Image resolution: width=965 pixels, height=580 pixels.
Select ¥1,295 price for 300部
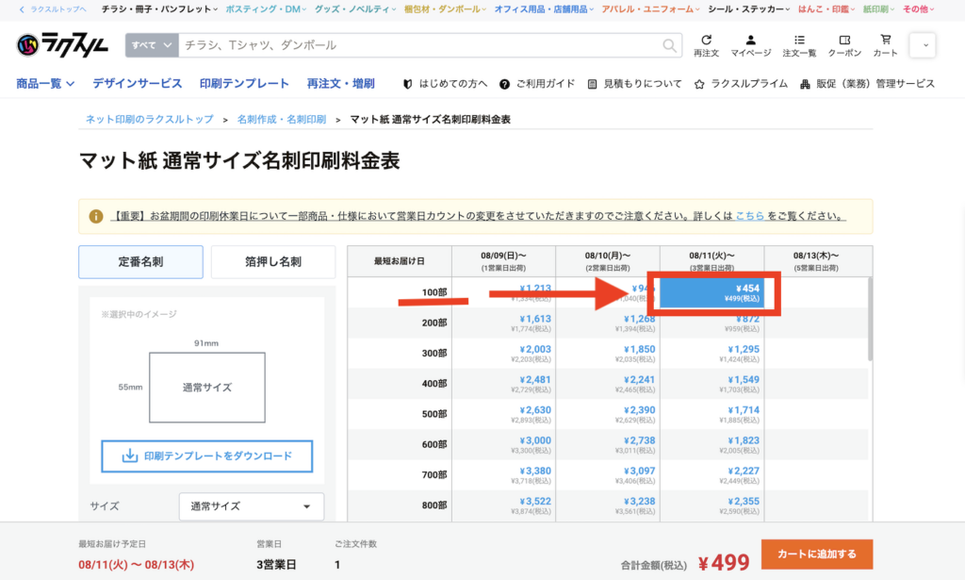click(711, 354)
